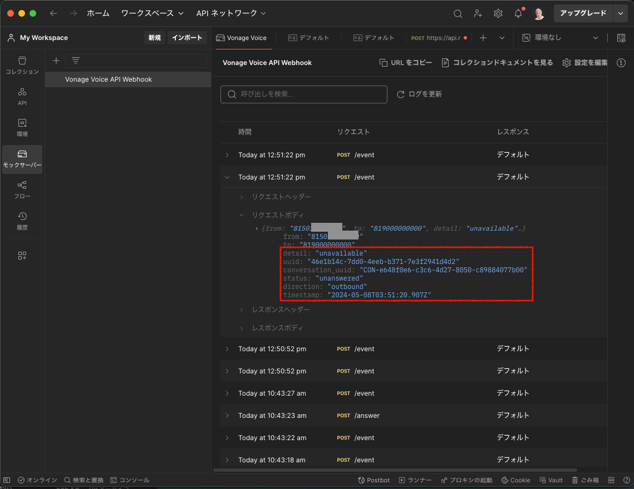
Task: Open Postbot in the status bar
Action: 374,480
